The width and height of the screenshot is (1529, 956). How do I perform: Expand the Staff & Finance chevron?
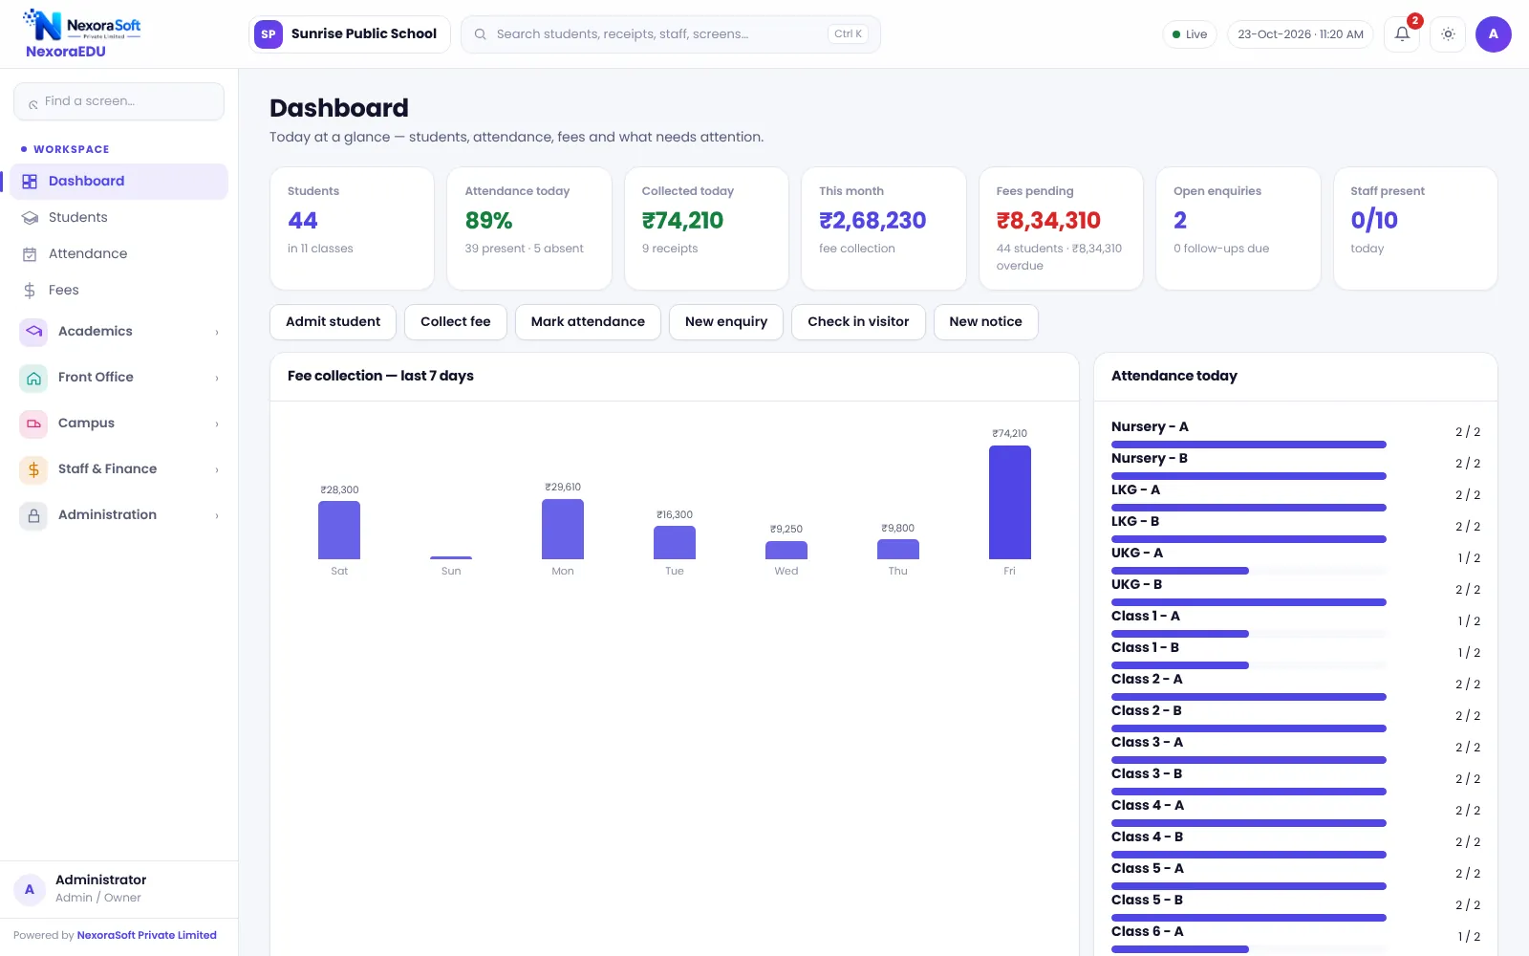(x=217, y=470)
